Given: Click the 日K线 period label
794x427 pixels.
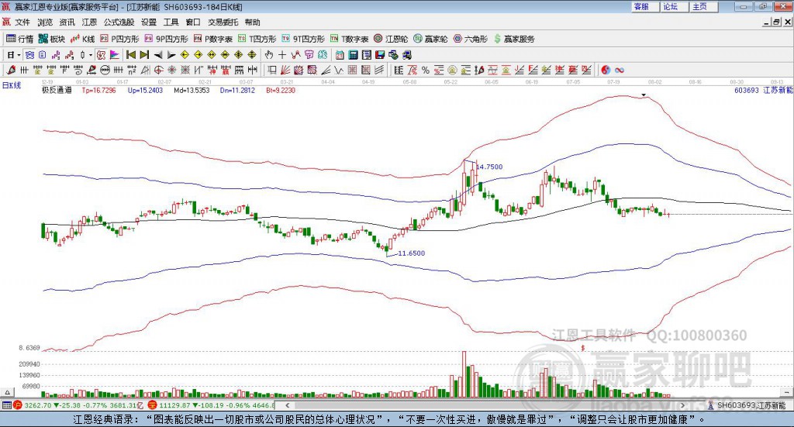Looking at the screenshot, I should [12, 85].
